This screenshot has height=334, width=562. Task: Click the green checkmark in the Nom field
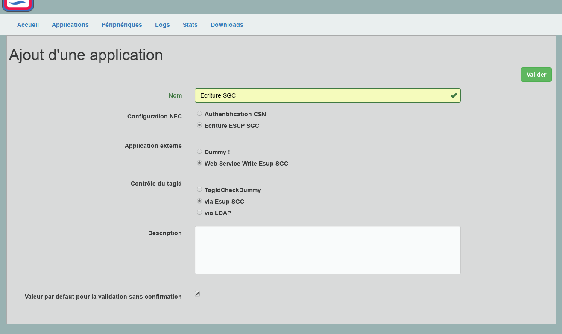(454, 96)
